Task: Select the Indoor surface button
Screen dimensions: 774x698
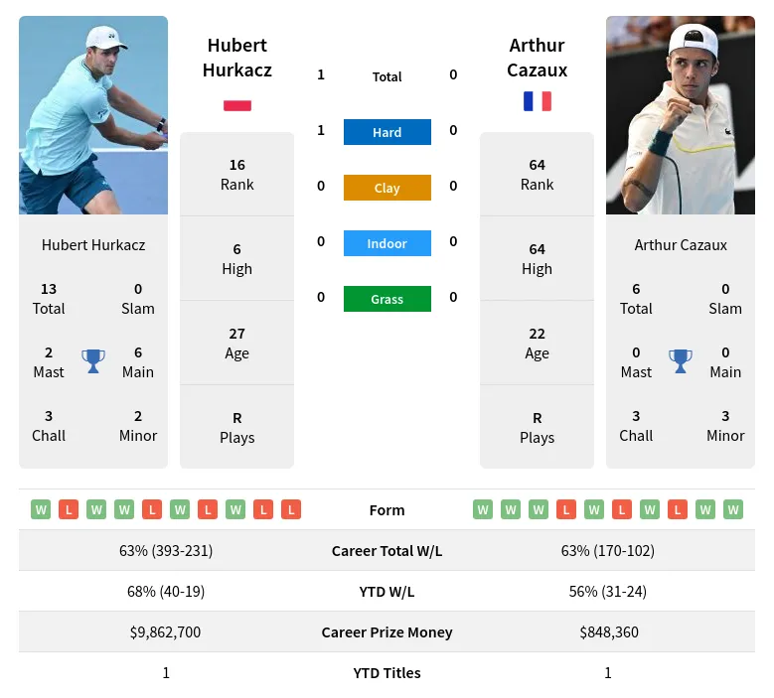Action: click(387, 243)
